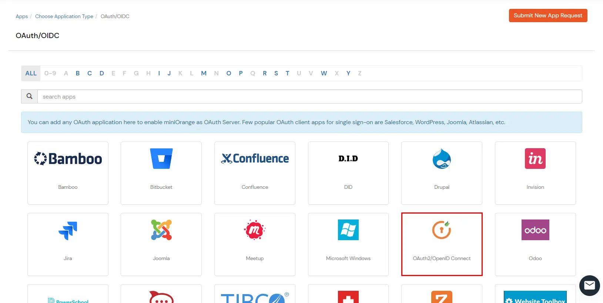Image resolution: width=603 pixels, height=303 pixels.
Task: Pick the red speech bubble app icon
Action: [x=161, y=297]
